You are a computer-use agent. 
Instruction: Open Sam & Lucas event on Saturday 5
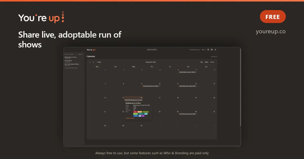click(x=187, y=72)
